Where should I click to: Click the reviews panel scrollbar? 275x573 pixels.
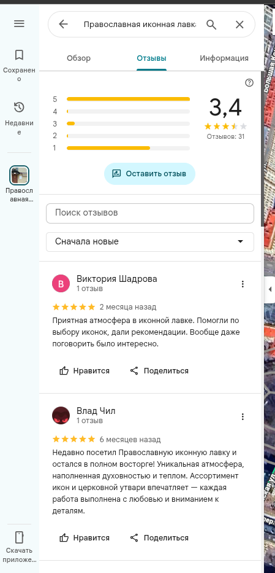[x=262, y=148]
